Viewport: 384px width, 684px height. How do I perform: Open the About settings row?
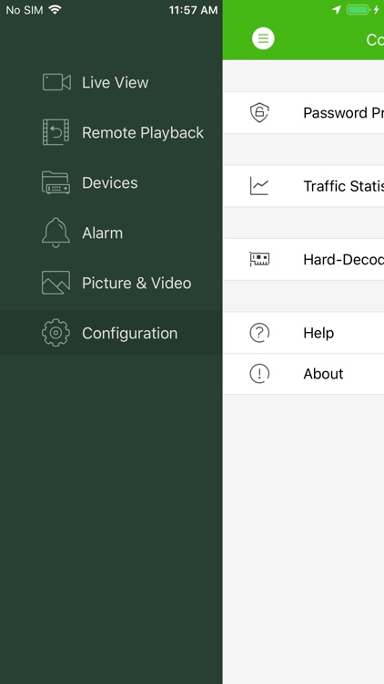point(303,374)
